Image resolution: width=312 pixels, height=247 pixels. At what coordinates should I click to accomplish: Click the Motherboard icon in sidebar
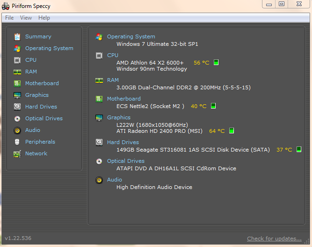click(x=17, y=83)
